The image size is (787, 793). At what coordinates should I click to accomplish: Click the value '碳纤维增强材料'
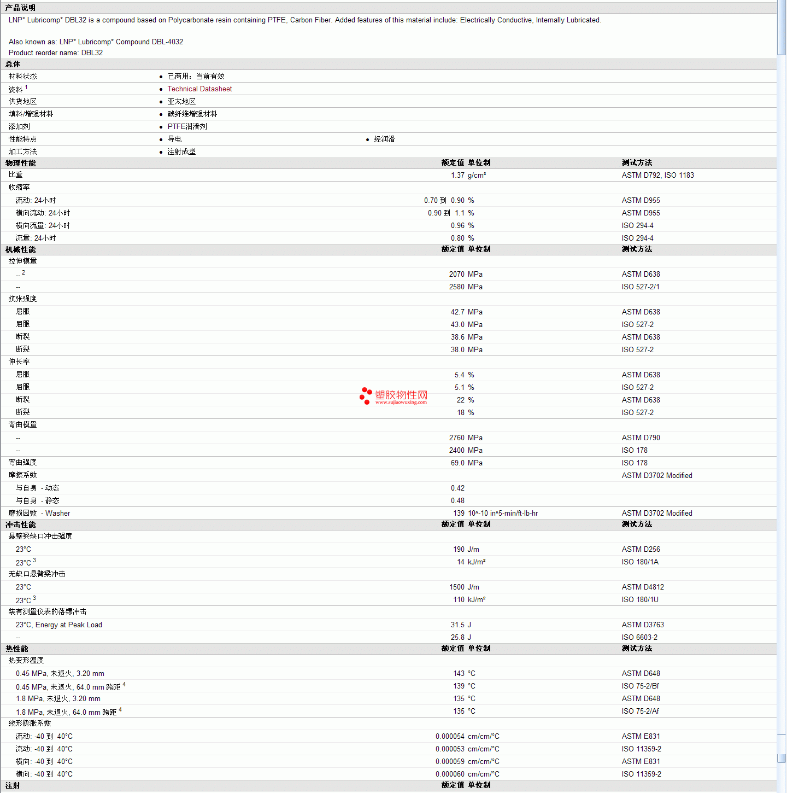point(192,114)
